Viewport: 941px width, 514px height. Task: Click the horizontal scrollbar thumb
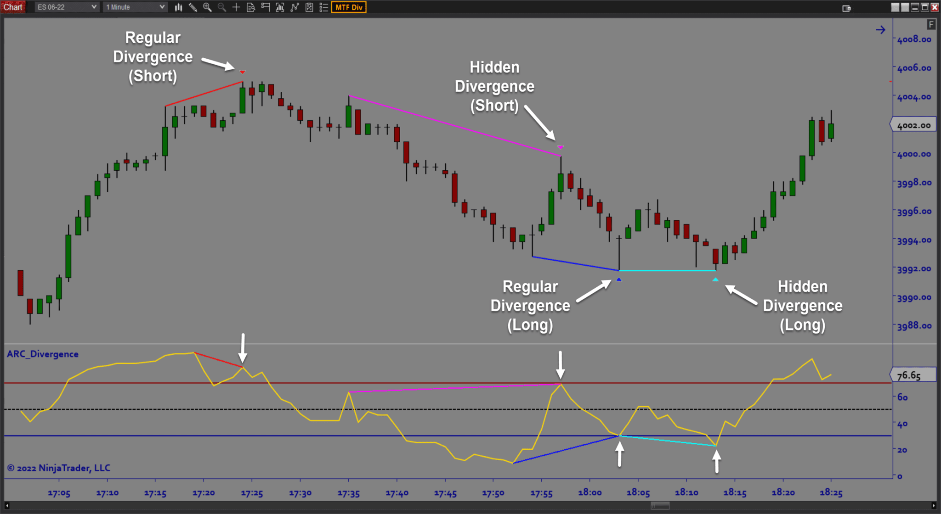pyautogui.click(x=660, y=506)
